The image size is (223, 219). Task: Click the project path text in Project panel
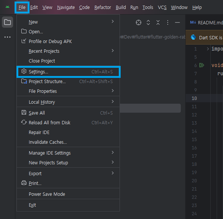tap(152, 37)
